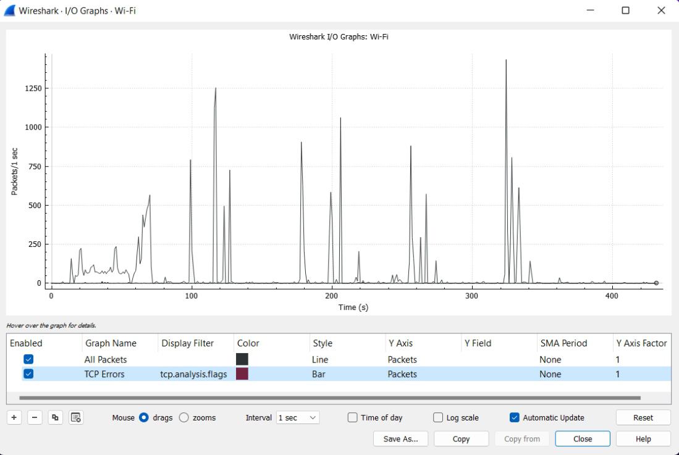Open the Y Axis setting for All Packets

[x=403, y=359]
